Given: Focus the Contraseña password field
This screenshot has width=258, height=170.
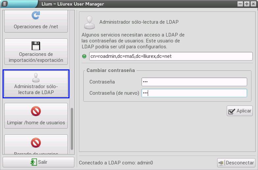Looking at the screenshot, I should click(194, 82).
